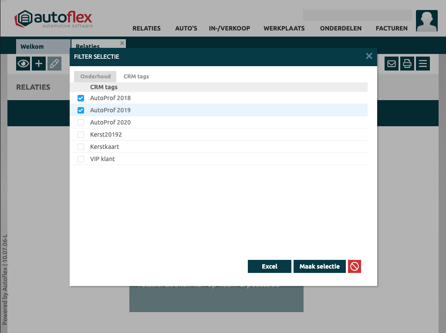Image resolution: width=446 pixels, height=333 pixels.
Task: Click the pencil edit icon
Action: point(54,64)
